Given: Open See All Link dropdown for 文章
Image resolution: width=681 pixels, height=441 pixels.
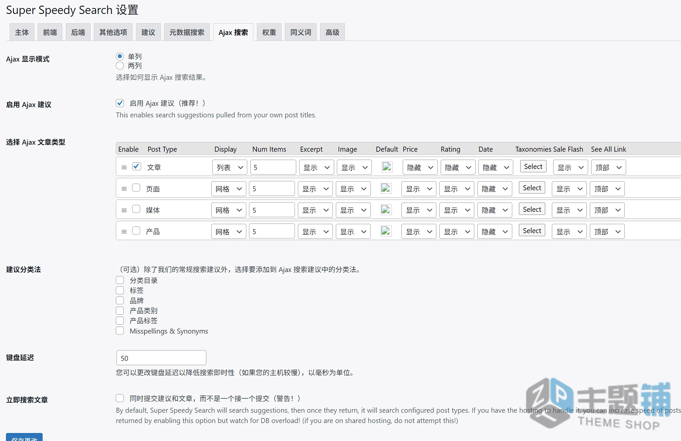Looking at the screenshot, I should pos(608,167).
